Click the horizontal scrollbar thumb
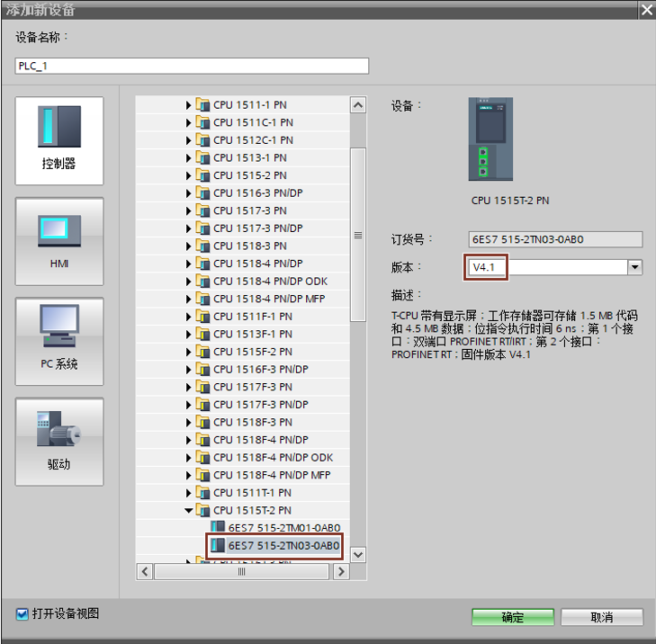Screen dimensions: 656x644 242,571
